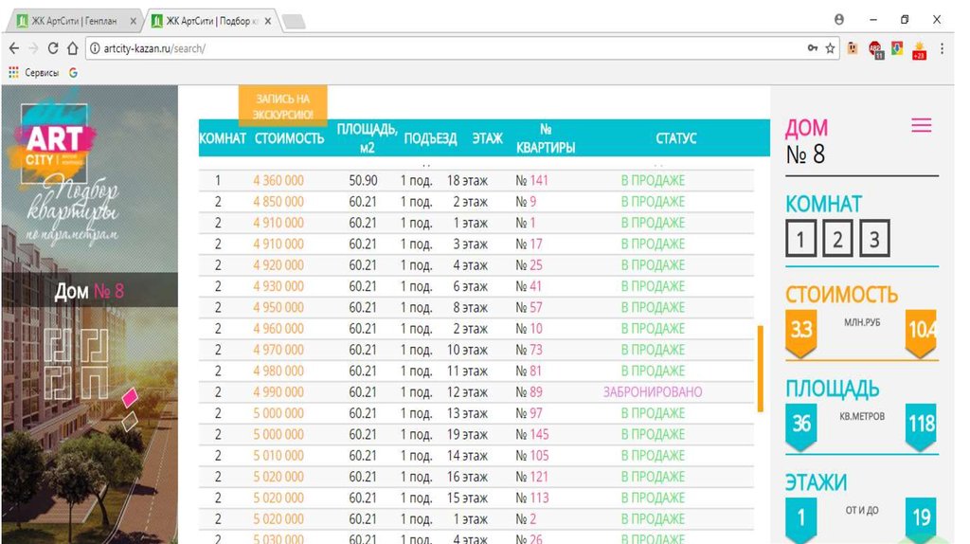The height and width of the screenshot is (544, 970).
Task: Open Chrome three-dot menu
Action: click(943, 48)
